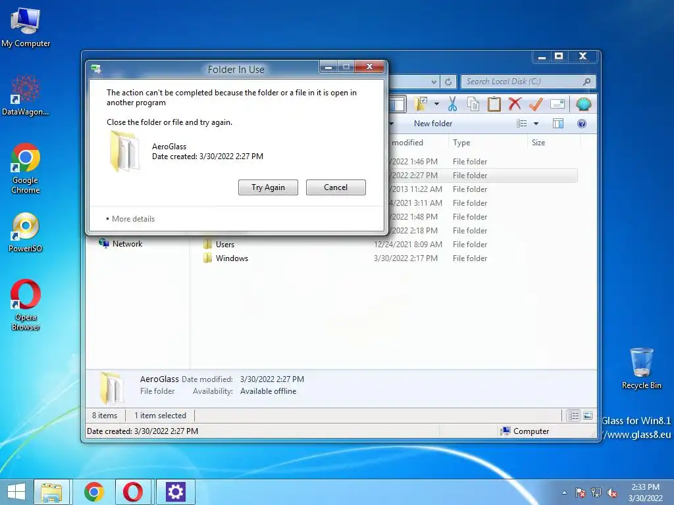The width and height of the screenshot is (674, 505).
Task: Click the '8 items' status text
Action: click(105, 416)
